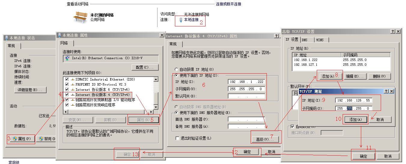The height and width of the screenshot is (164, 406).
Task: Click the Intel(R) Ethernet Connection I218-V field
Action: coord(111,58)
